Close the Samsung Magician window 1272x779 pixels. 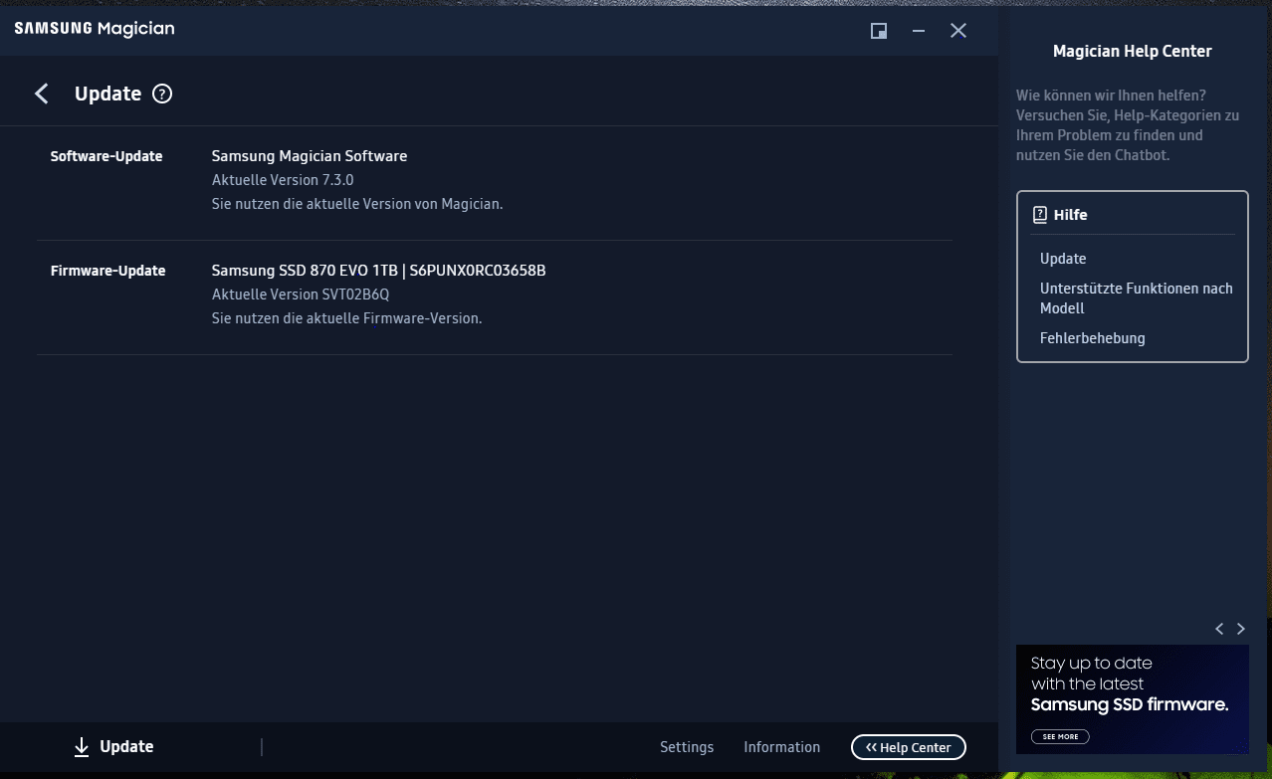pyautogui.click(x=958, y=31)
